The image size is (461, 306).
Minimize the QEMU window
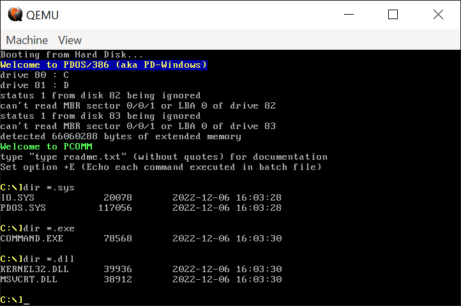(x=349, y=14)
